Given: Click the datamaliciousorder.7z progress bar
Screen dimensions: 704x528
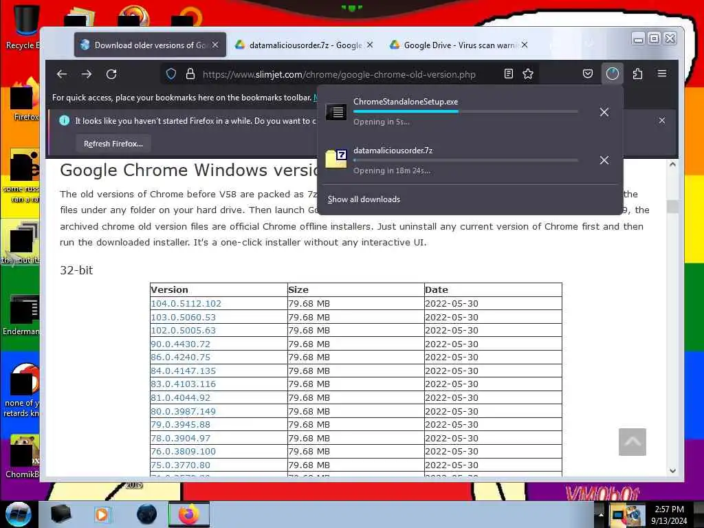Looking at the screenshot, I should tap(465, 159).
